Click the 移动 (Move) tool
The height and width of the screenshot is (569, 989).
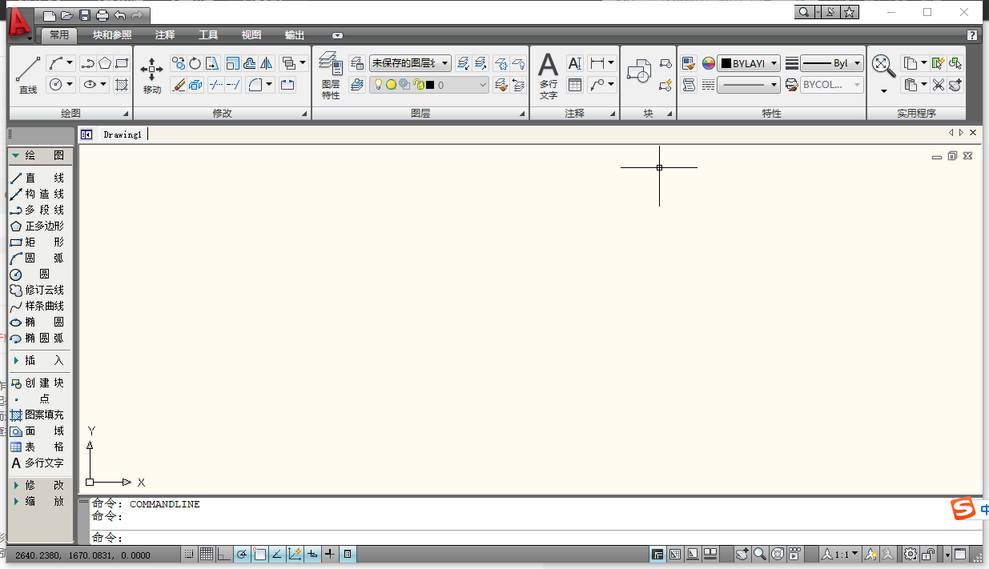pyautogui.click(x=152, y=75)
